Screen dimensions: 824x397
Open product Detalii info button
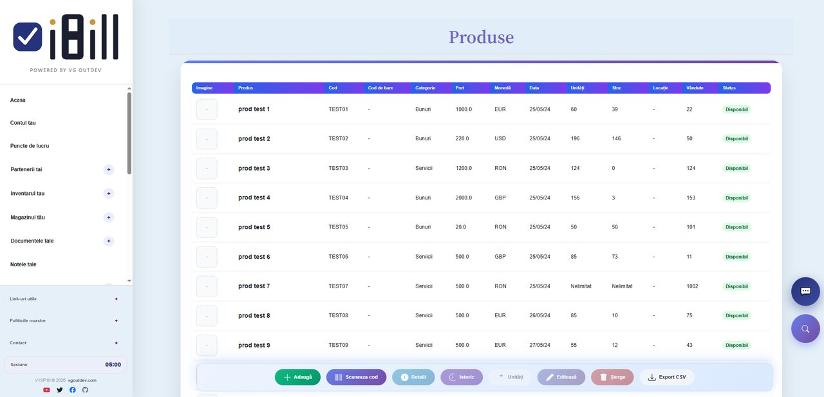(x=413, y=377)
